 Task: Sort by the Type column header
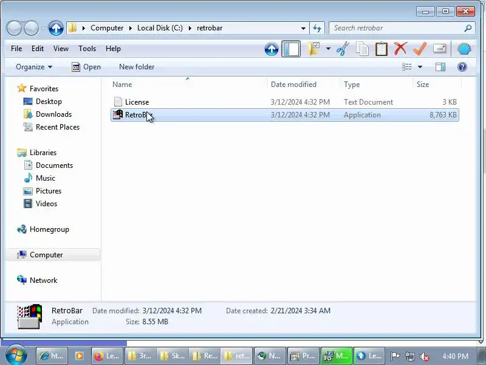(x=352, y=85)
